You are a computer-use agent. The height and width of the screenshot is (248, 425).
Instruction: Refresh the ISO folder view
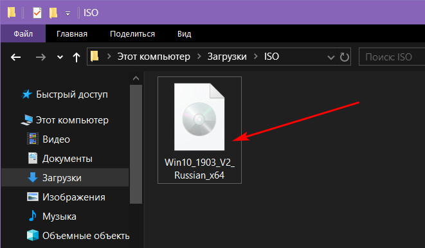coord(344,57)
